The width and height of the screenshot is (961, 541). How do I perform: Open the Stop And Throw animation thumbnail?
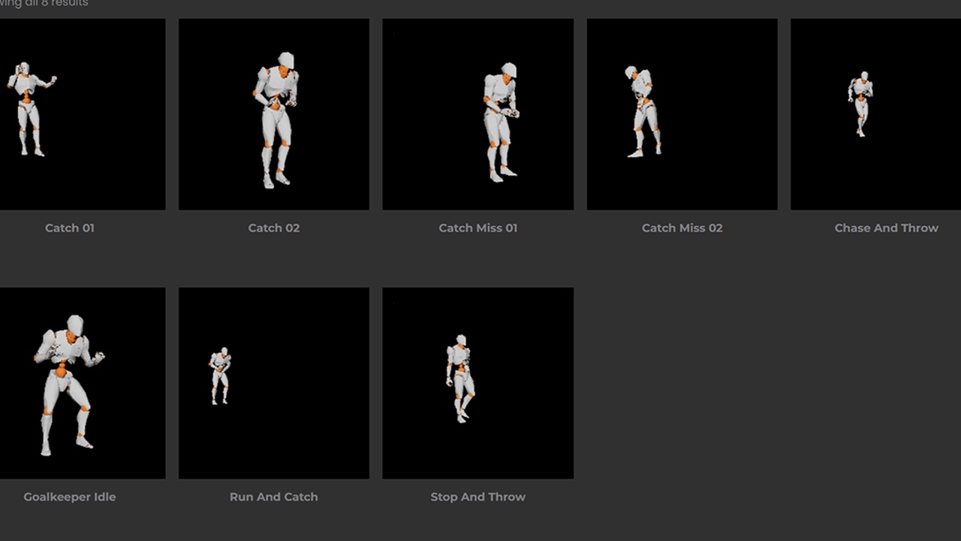(478, 383)
